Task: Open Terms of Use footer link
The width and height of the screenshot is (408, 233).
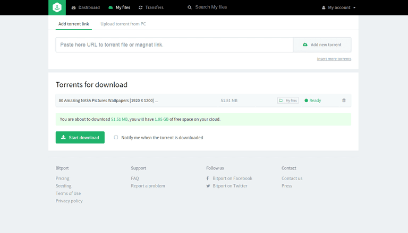Action: tap(68, 193)
